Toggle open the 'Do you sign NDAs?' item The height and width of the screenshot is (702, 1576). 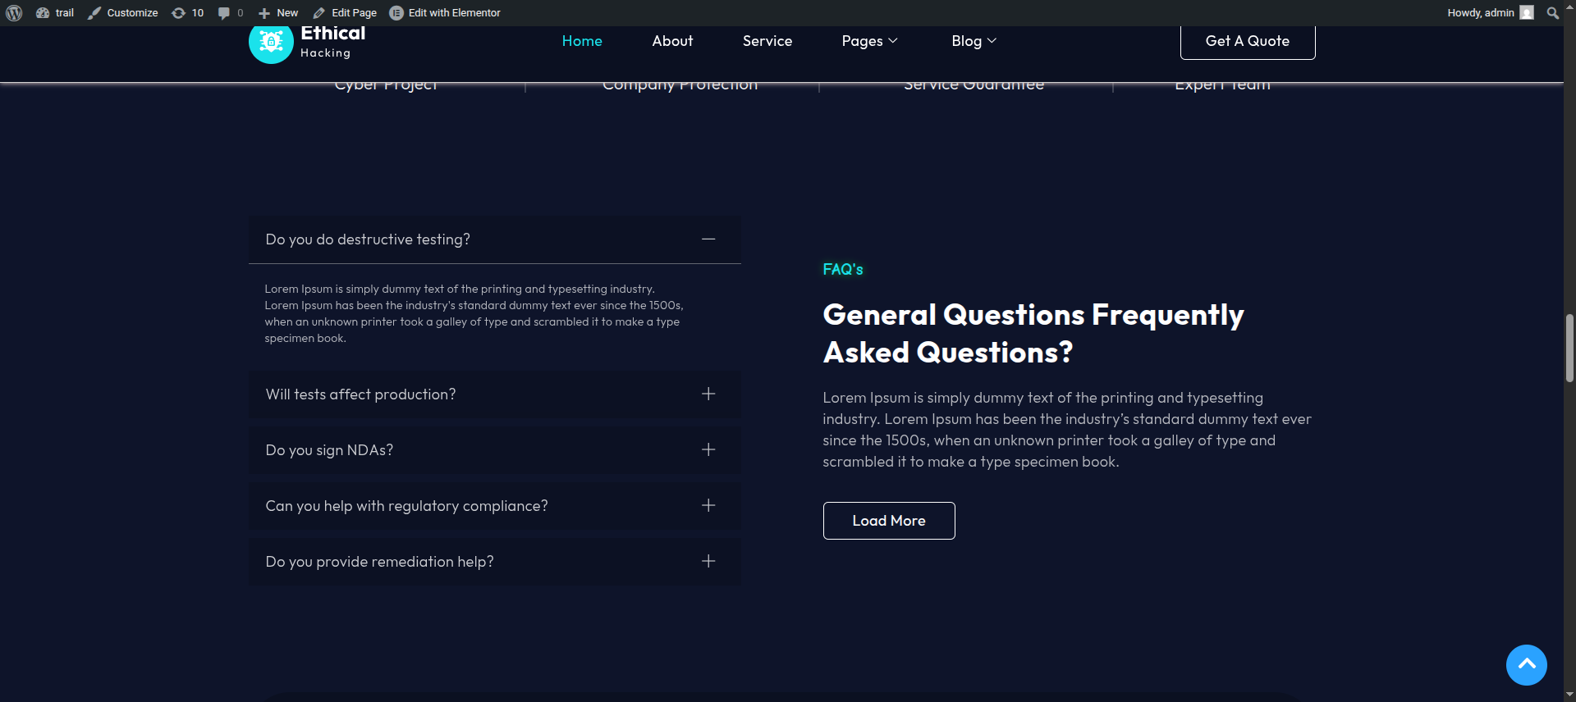[708, 450]
